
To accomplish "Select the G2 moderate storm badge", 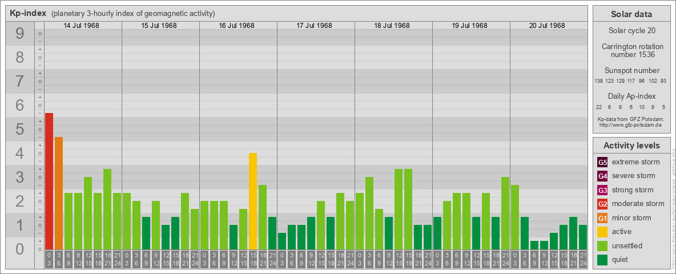I will point(602,204).
